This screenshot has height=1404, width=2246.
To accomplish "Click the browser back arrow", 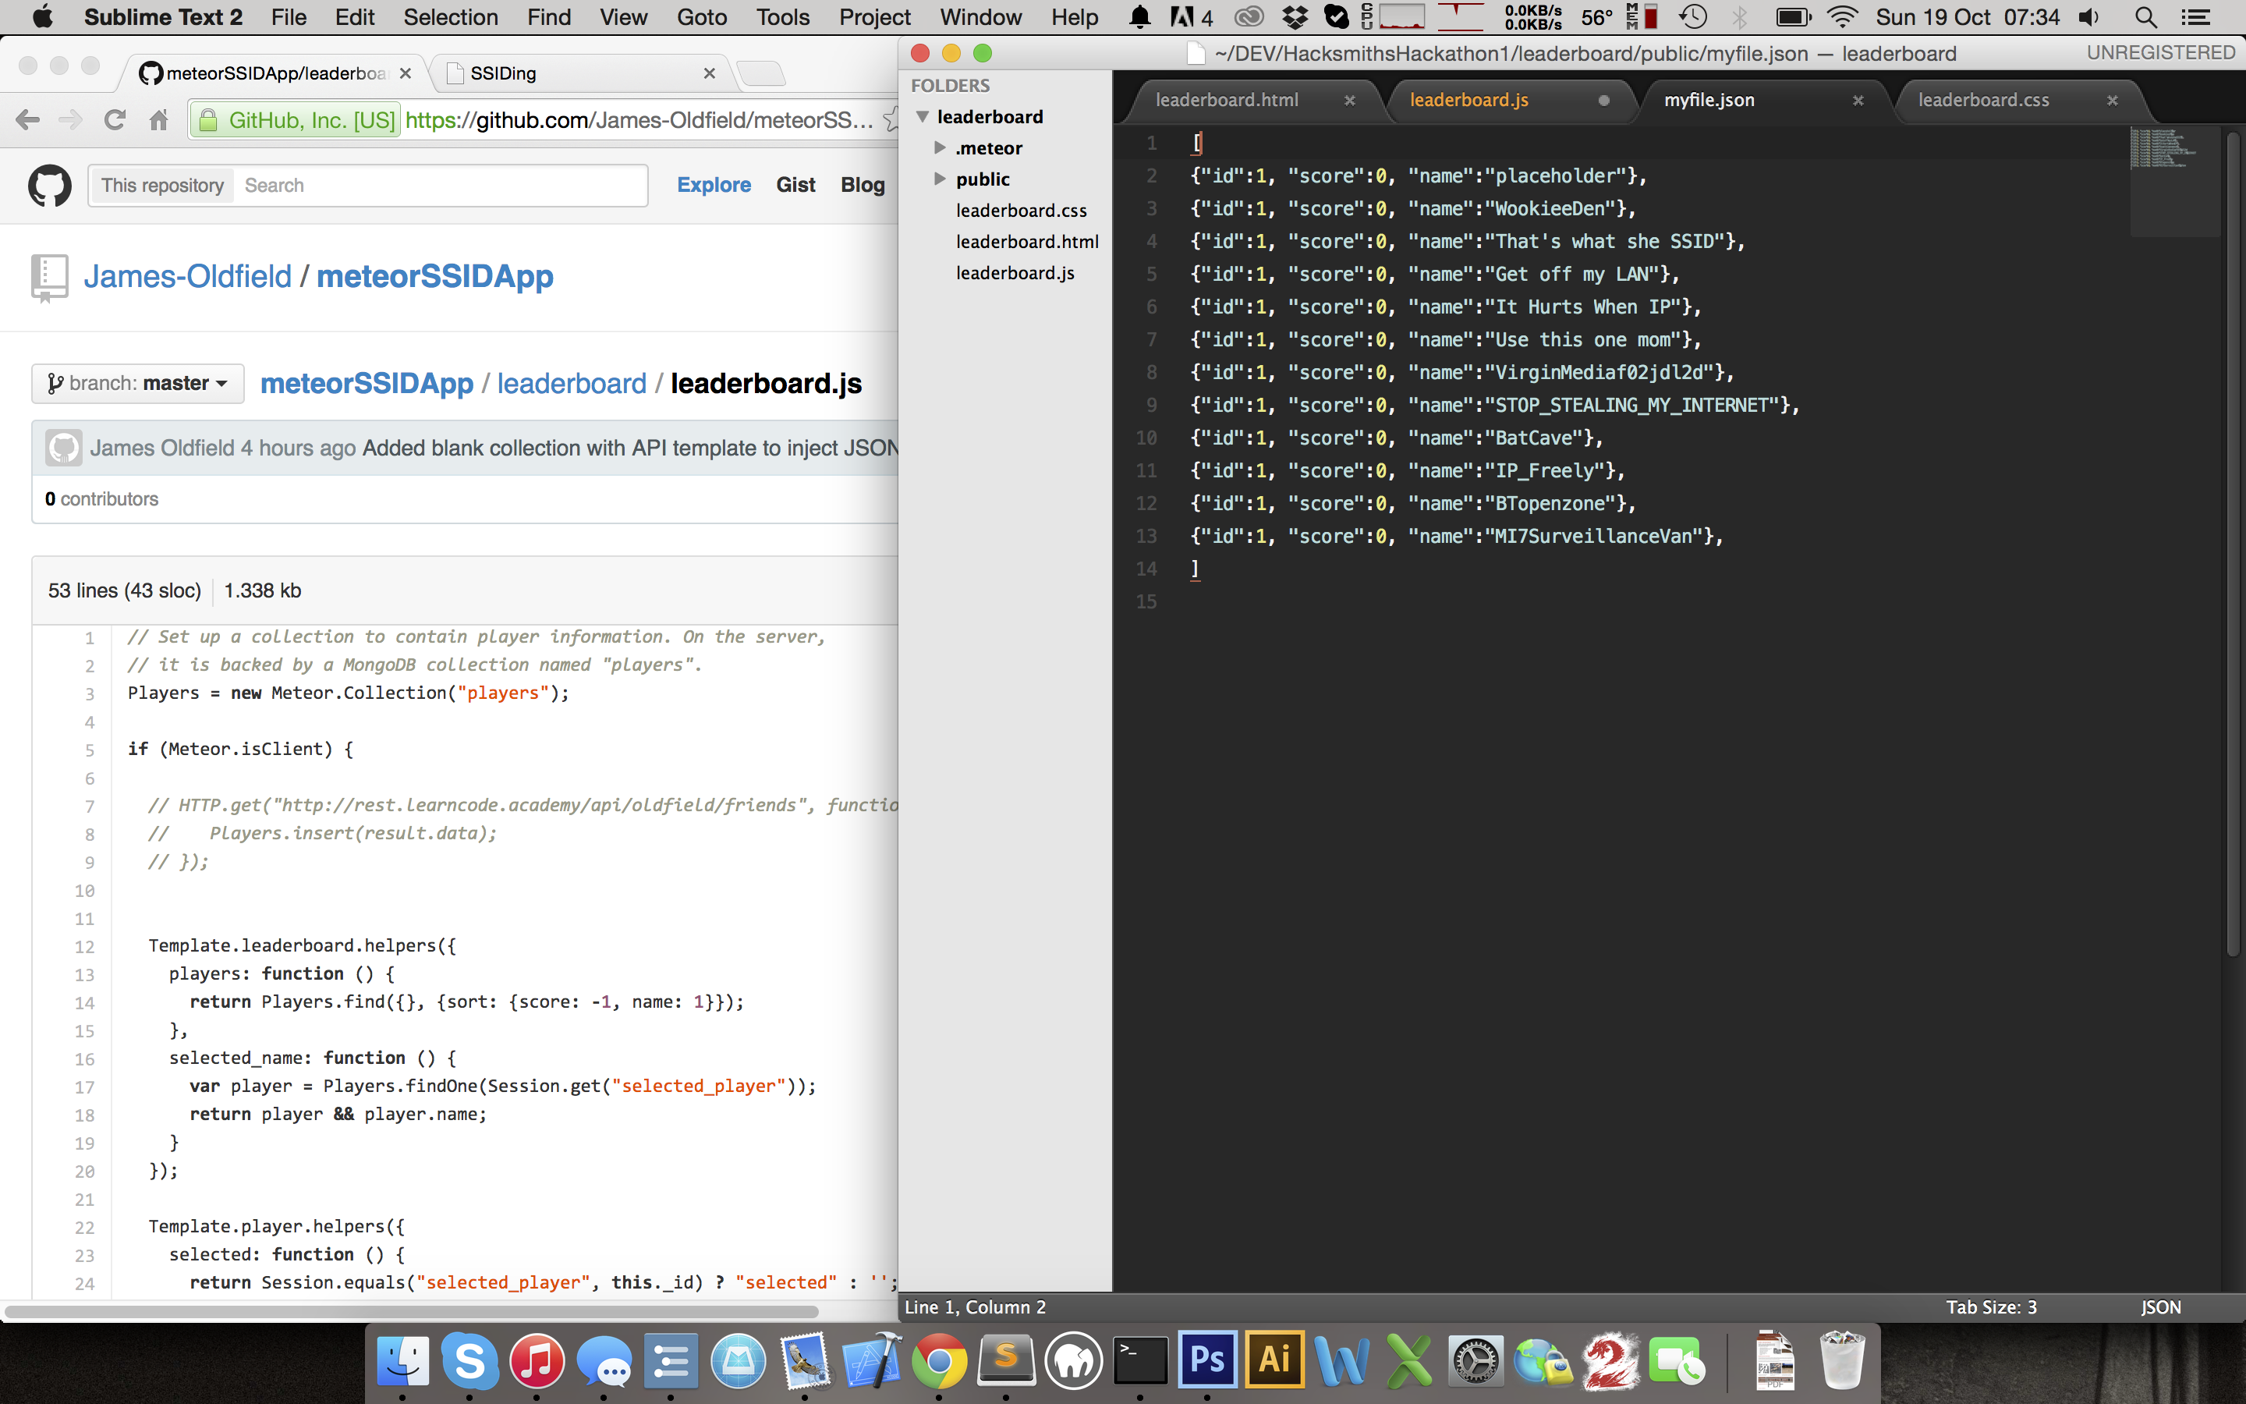I will coord(28,120).
